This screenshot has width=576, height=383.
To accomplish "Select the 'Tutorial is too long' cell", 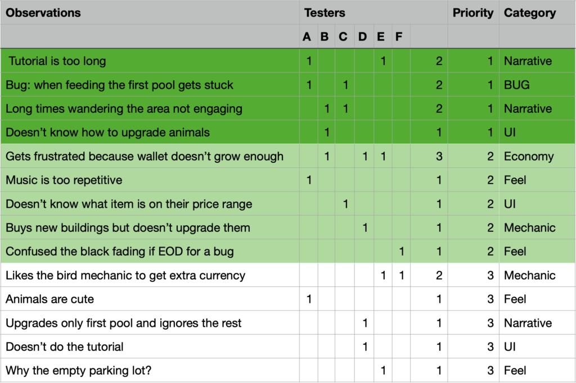I will 150,61.
